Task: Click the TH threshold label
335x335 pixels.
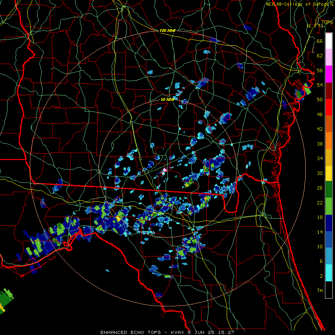Action: (320, 290)
